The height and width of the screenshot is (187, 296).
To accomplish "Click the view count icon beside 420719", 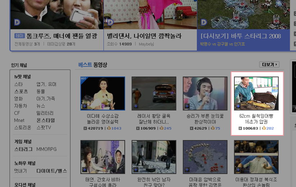I will pos(85,129).
